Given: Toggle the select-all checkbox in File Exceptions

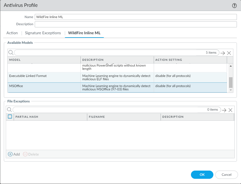Looking at the screenshot, I should pos(10,117).
